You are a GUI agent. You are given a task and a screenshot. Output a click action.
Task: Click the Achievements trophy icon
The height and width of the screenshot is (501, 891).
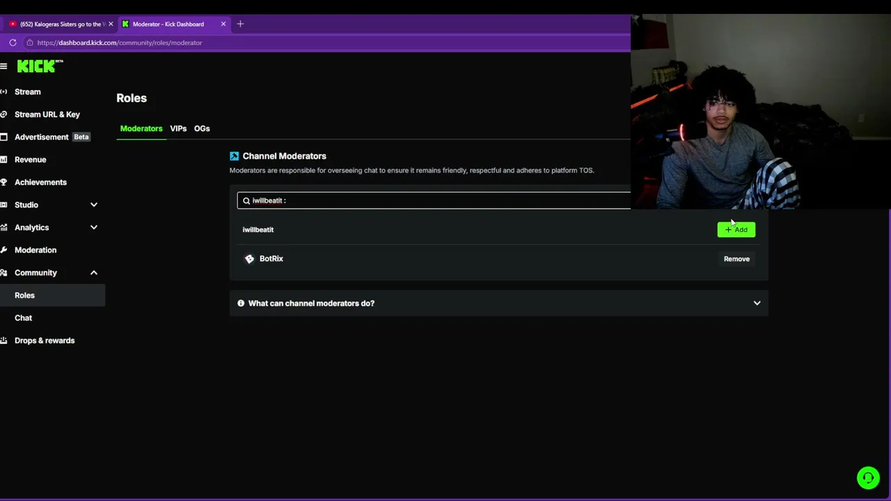[3, 182]
